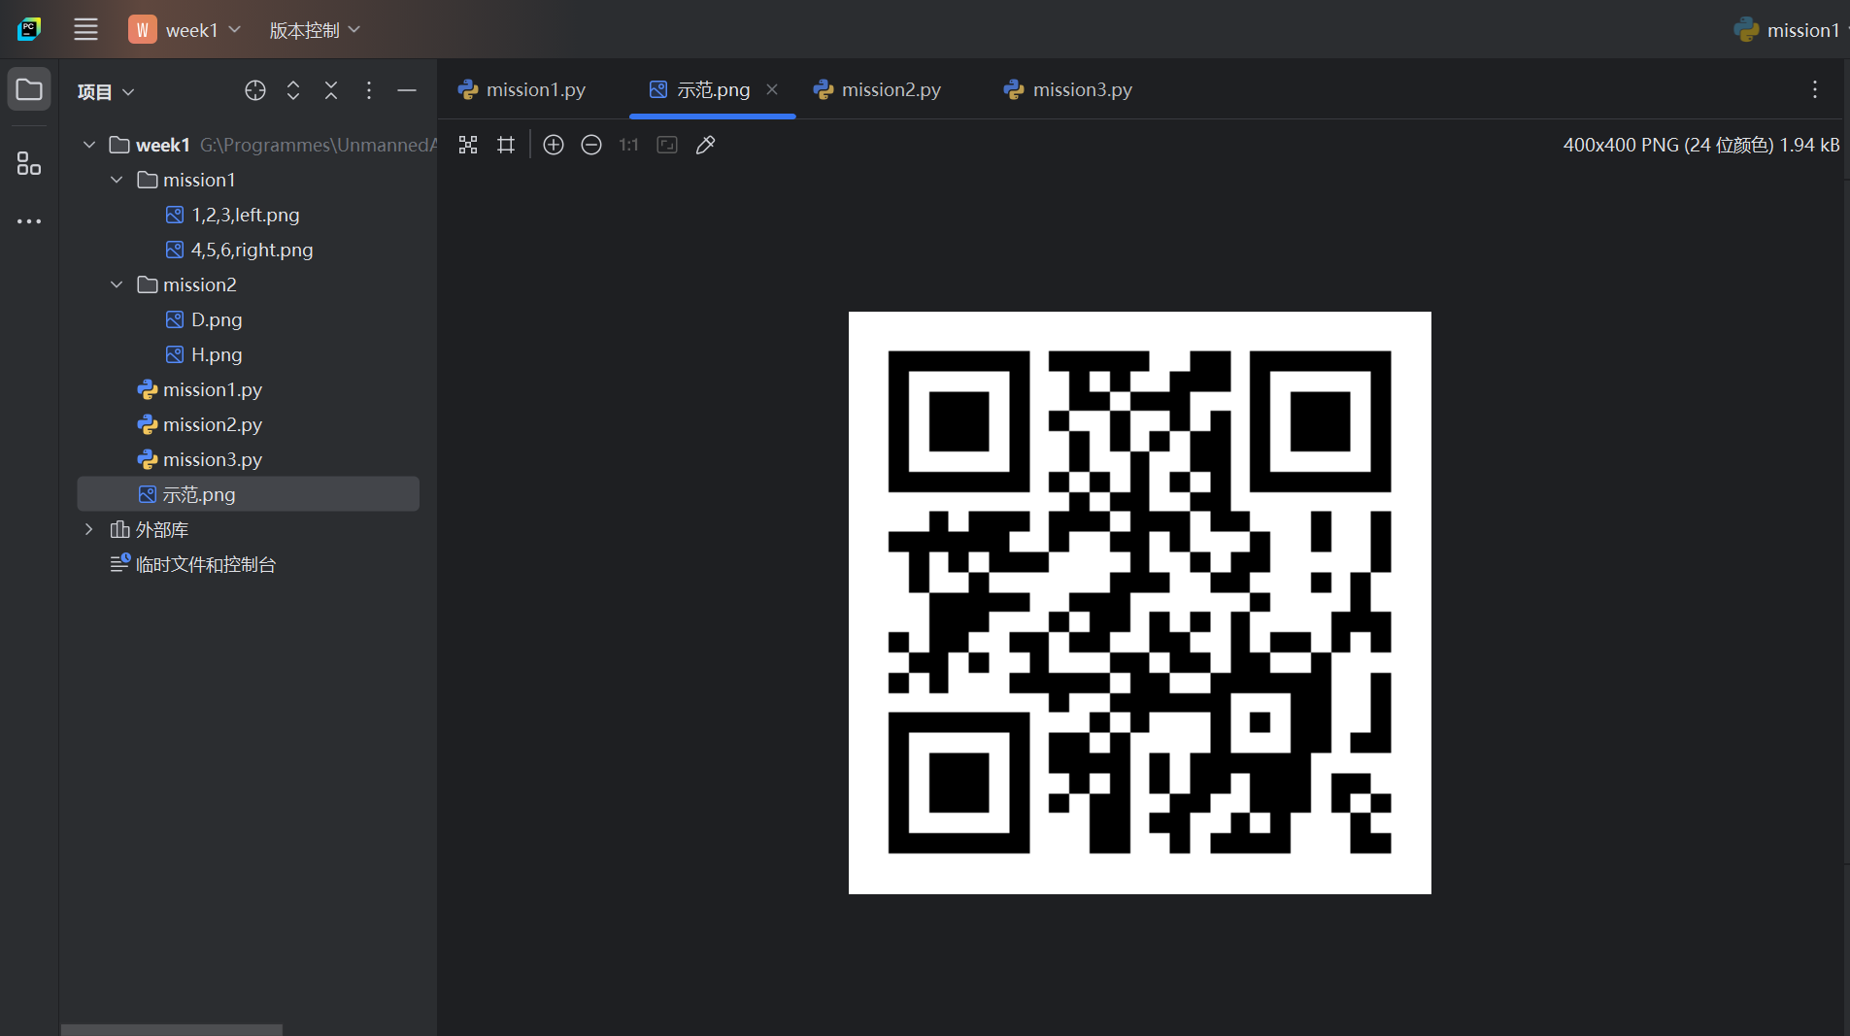Image resolution: width=1850 pixels, height=1036 pixels.
Task: Open the mission1 run configuration selector
Action: click(x=1790, y=30)
